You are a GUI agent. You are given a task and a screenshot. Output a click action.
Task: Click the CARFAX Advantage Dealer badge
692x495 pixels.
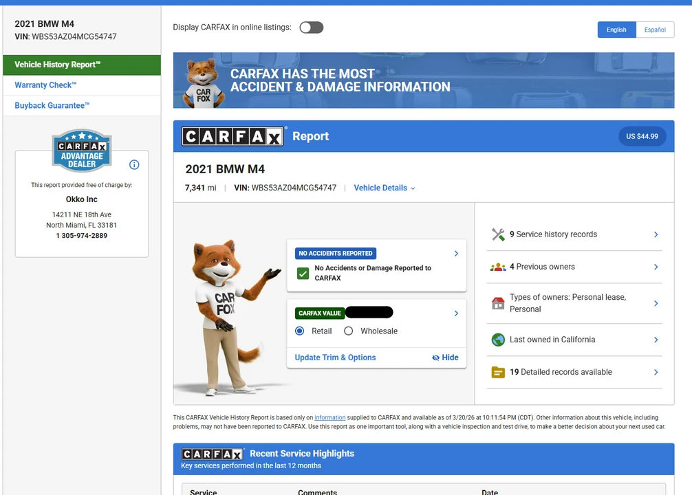point(82,151)
